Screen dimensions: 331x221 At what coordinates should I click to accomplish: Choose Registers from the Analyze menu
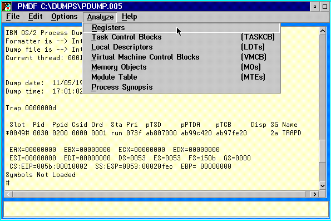click(x=182, y=28)
